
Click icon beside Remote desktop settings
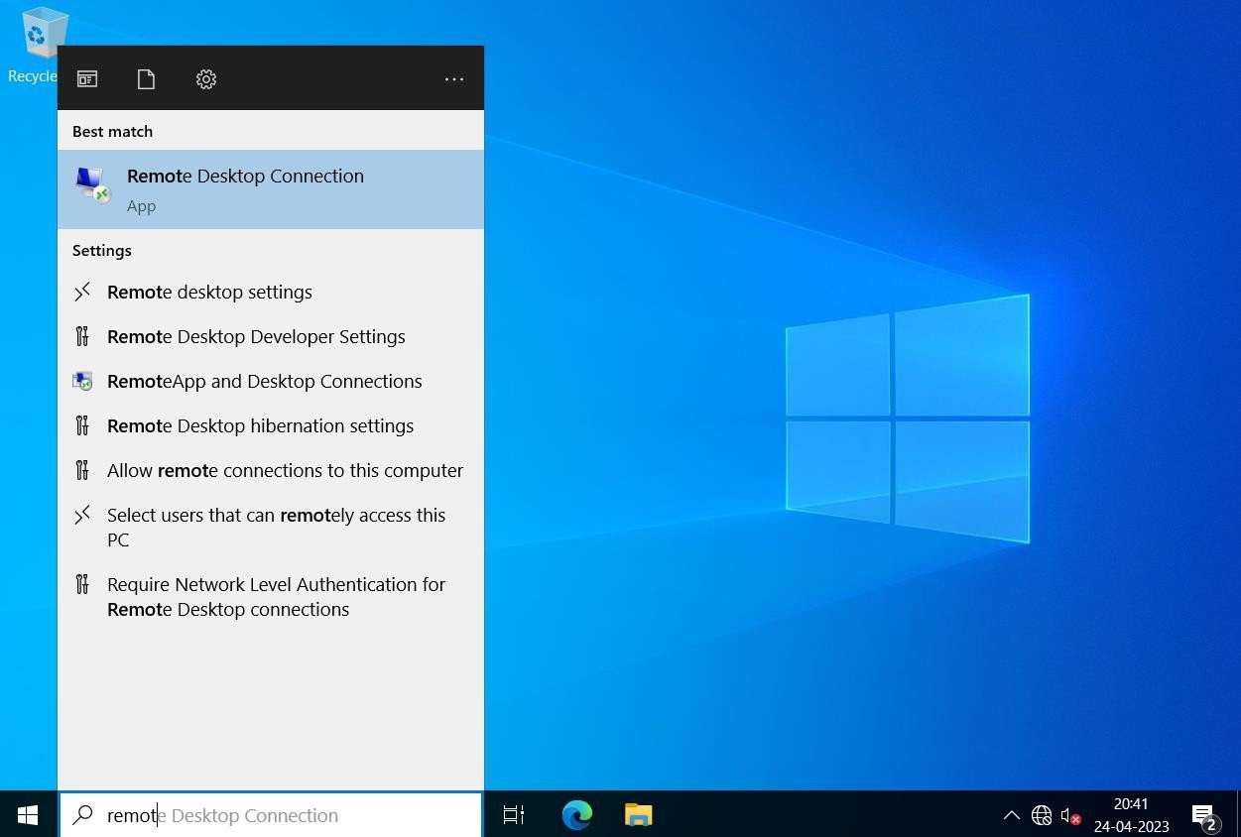click(82, 292)
